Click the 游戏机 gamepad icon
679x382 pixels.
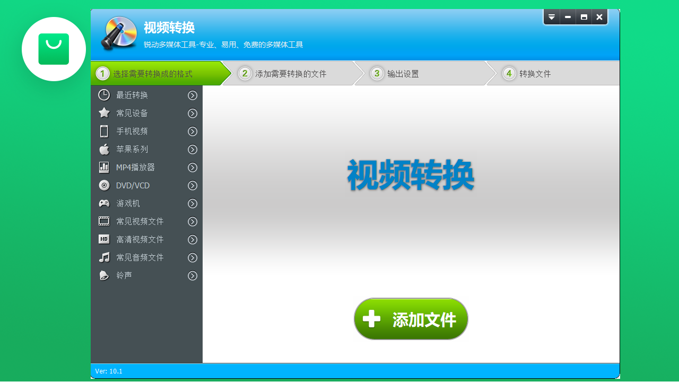coord(104,203)
